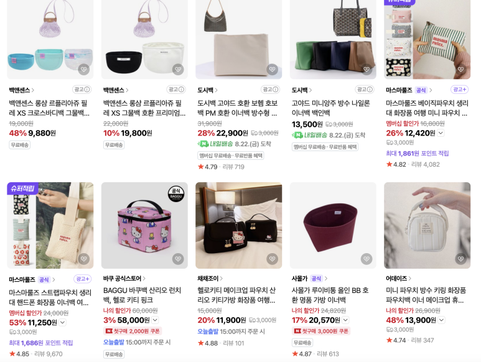
Task: Heart the 마스마룰즈 striped basic pouch
Action: 460,69
